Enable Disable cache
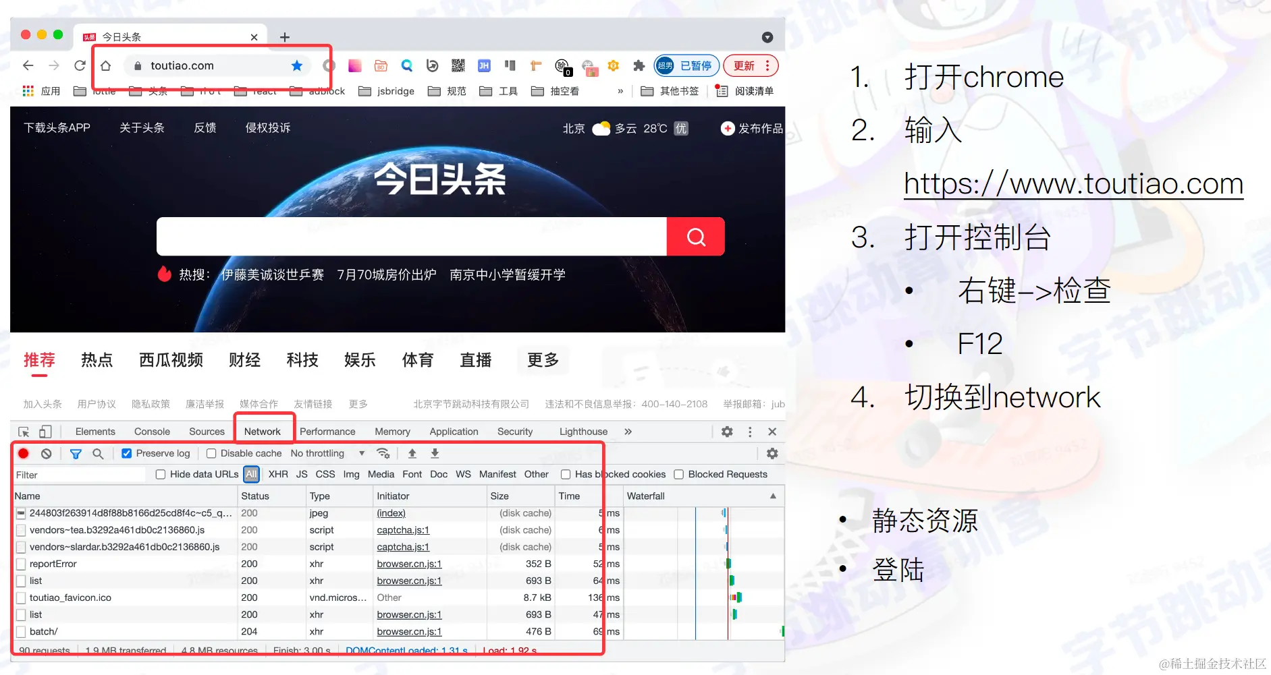 [x=211, y=453]
